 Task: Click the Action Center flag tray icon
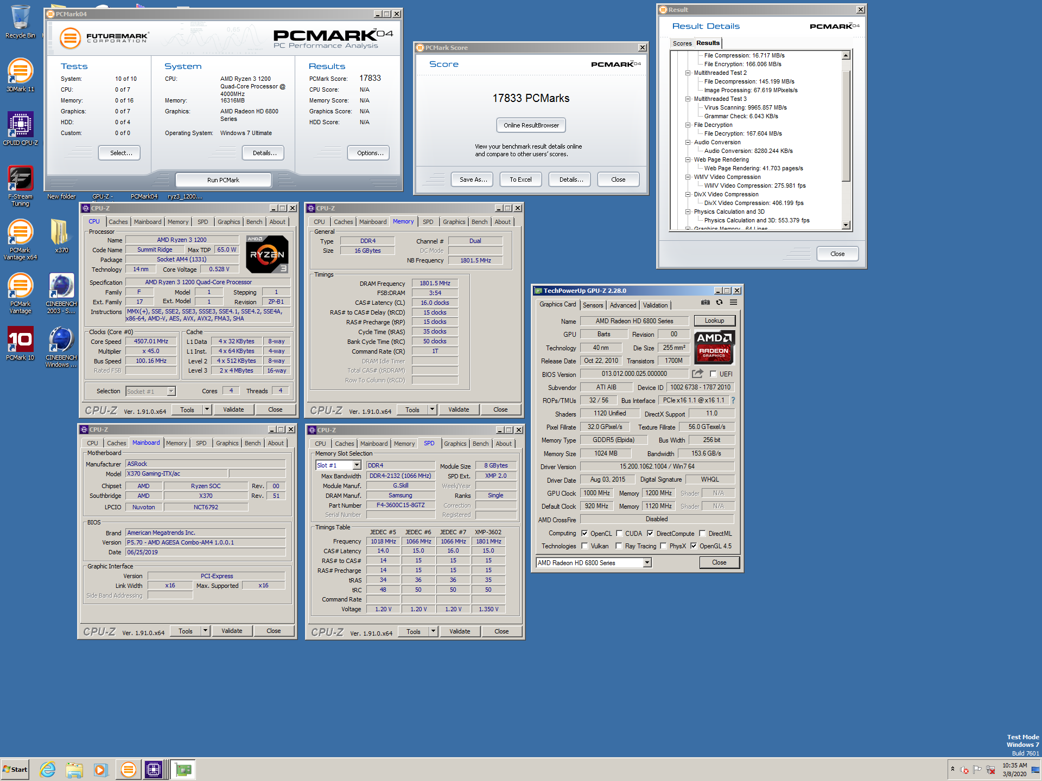point(977,769)
